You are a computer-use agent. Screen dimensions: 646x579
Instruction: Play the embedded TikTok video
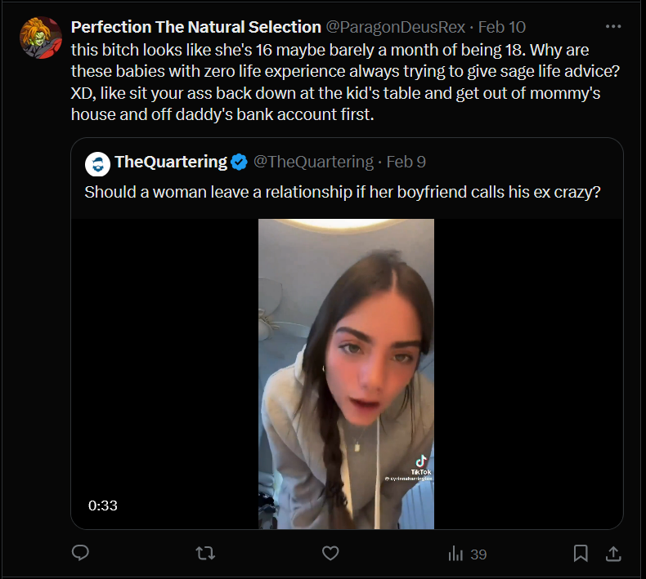pos(346,373)
